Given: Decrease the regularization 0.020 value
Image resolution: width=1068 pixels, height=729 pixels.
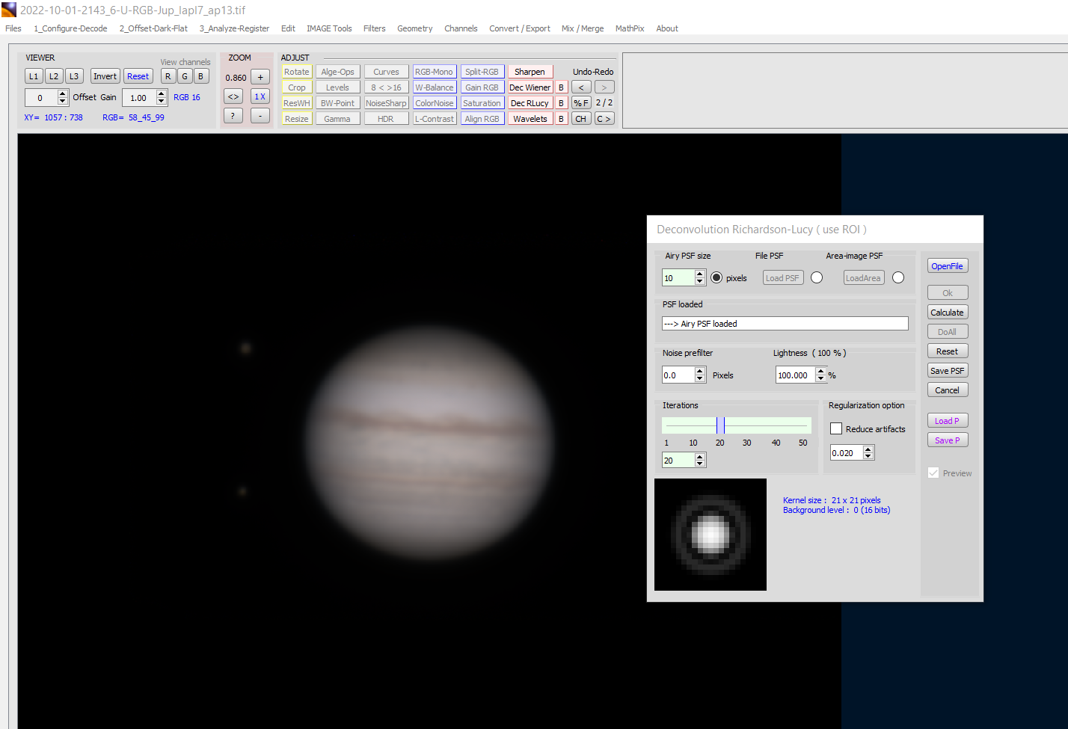Looking at the screenshot, I should [868, 456].
